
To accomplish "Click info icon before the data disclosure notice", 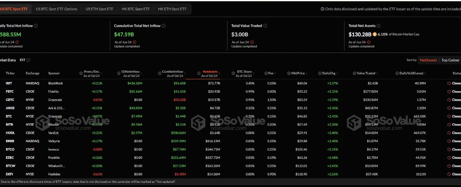I will [x=323, y=9].
